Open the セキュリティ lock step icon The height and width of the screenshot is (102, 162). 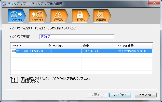[81, 16]
